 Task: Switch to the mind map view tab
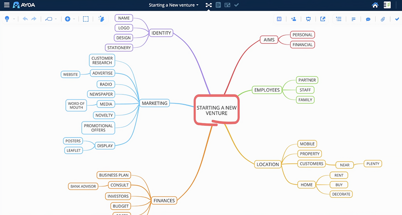pos(208,5)
